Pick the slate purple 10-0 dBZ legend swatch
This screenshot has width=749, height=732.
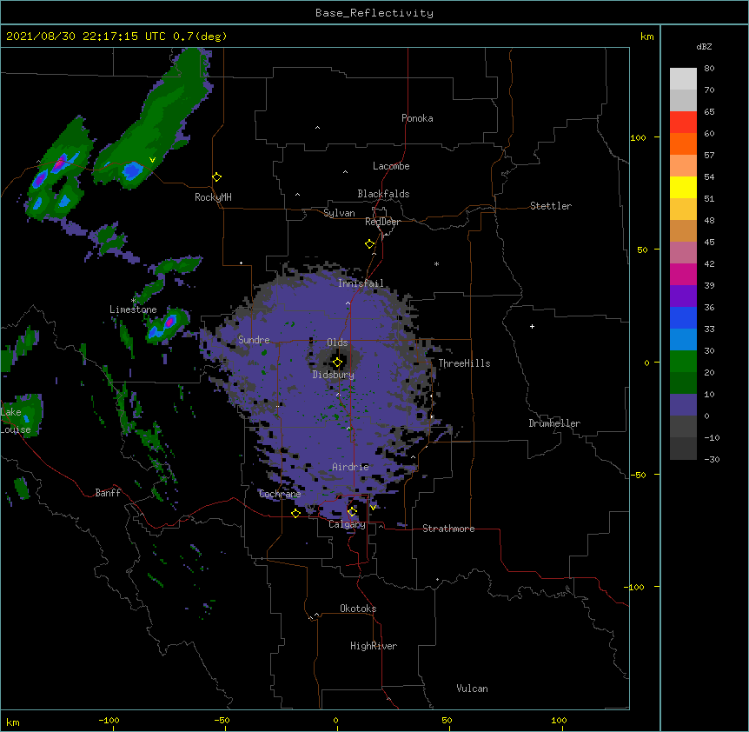[x=683, y=405]
